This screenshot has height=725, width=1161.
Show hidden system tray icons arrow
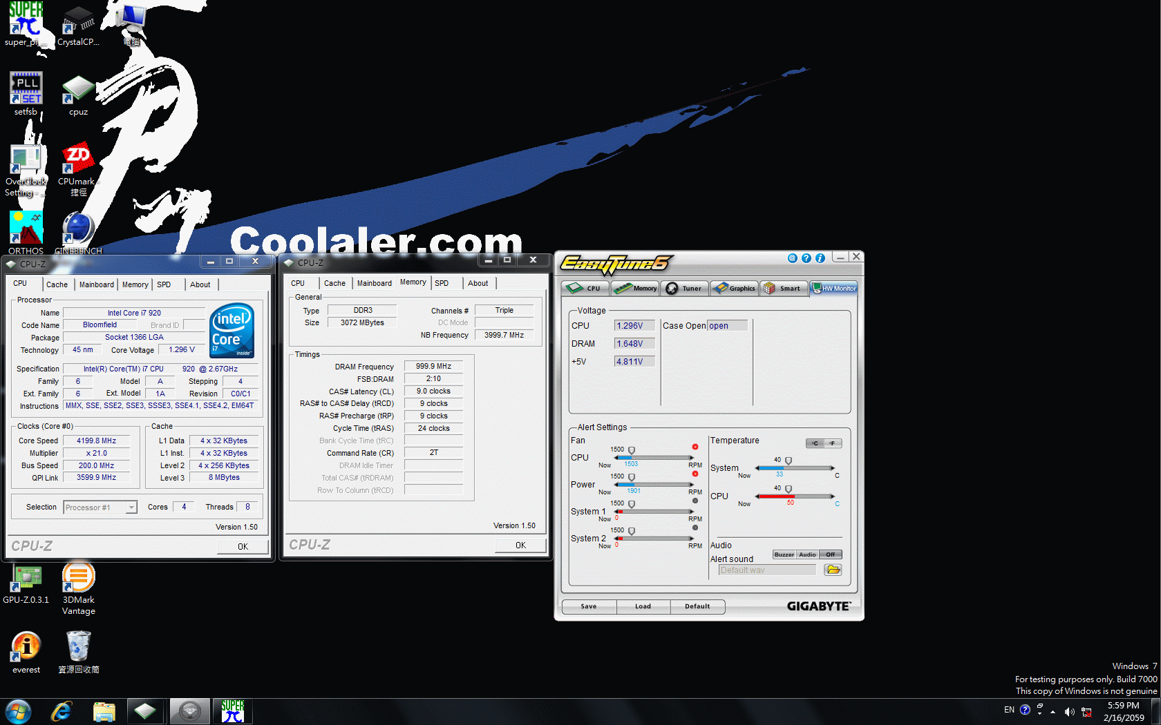(1053, 712)
